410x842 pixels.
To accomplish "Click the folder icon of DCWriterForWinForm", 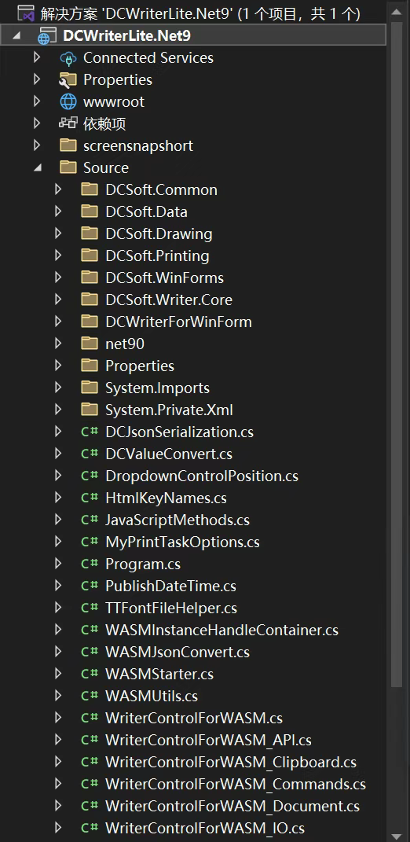I will tap(90, 322).
